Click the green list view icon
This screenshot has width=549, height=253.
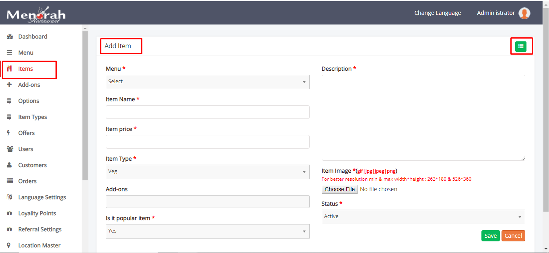[521, 47]
